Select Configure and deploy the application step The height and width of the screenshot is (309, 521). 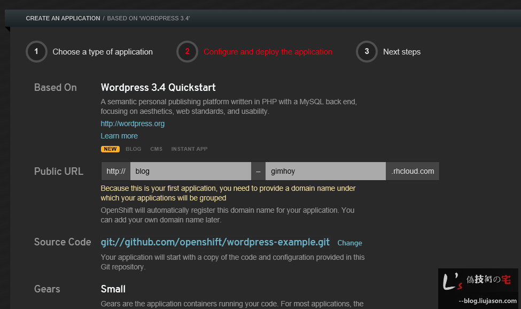(x=268, y=52)
